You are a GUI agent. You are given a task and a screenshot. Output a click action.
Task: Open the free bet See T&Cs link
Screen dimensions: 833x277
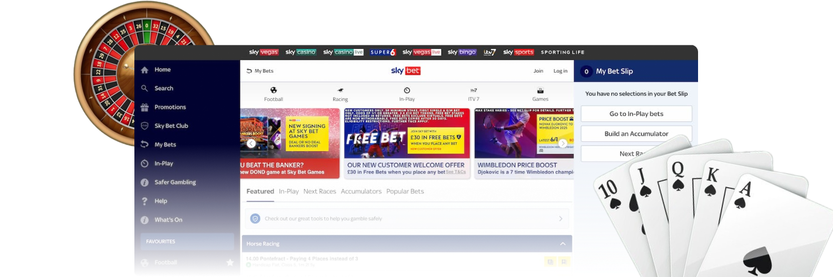pyautogui.click(x=456, y=172)
